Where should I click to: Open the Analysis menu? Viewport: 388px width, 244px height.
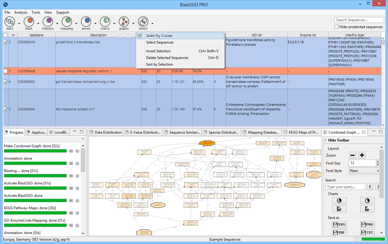point(21,12)
